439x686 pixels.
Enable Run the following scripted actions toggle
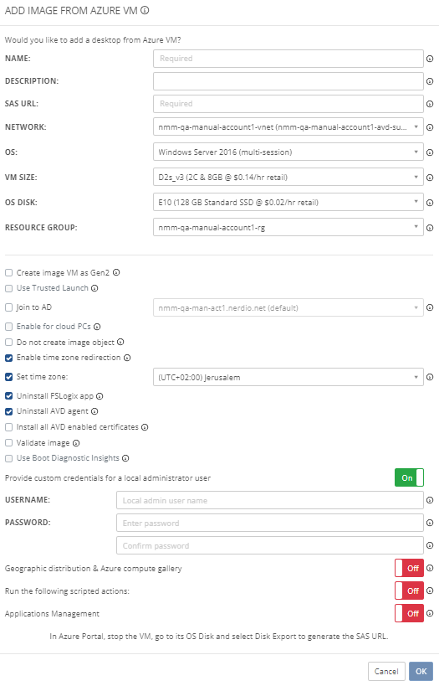point(409,591)
